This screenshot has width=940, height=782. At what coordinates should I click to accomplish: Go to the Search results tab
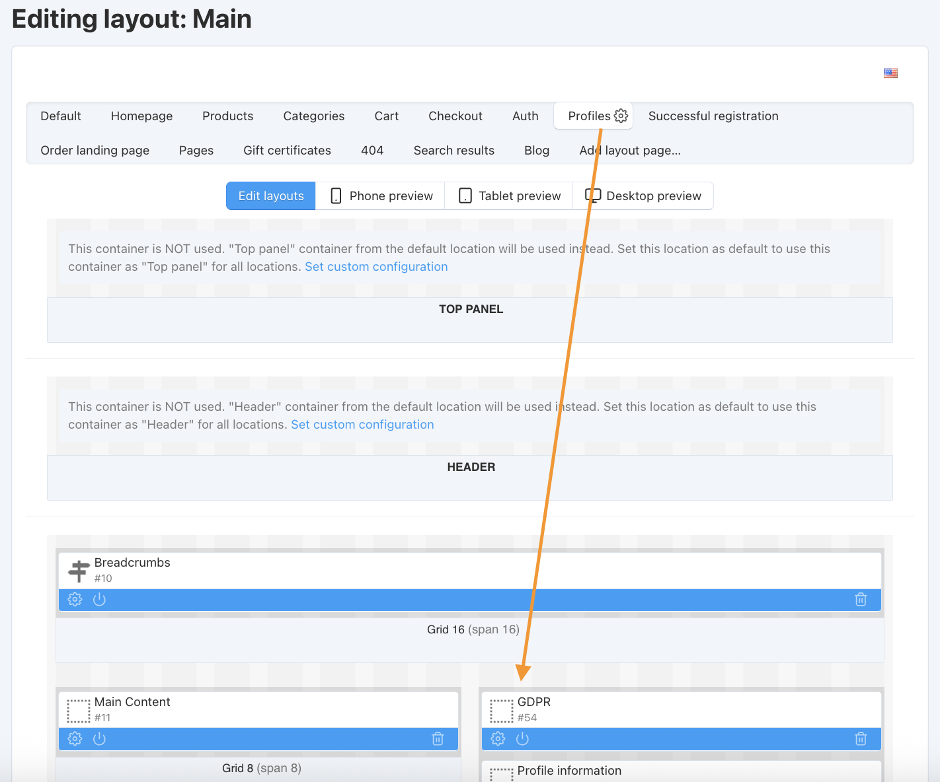coord(454,151)
